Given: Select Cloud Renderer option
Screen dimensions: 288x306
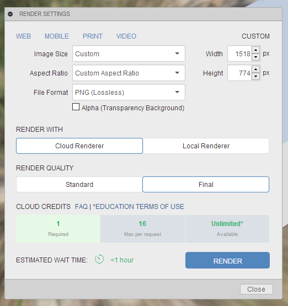Looking at the screenshot, I should click(x=79, y=146).
